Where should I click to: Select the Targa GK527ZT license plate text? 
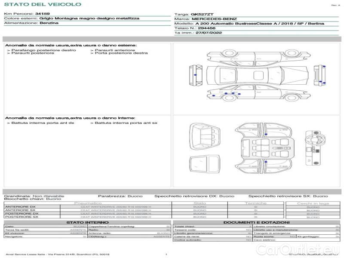click(201, 14)
